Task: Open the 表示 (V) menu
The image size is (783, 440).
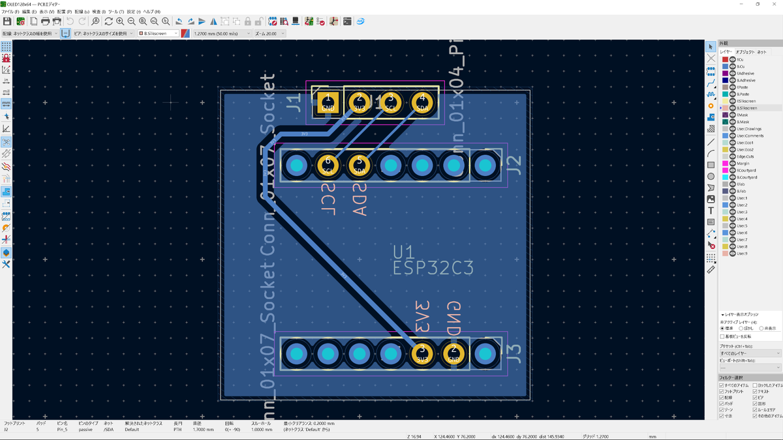Action: (x=47, y=12)
